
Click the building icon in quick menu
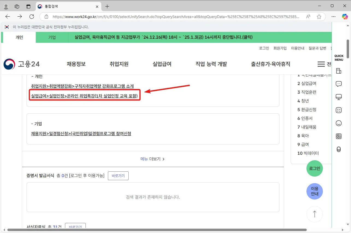[x=339, y=71]
